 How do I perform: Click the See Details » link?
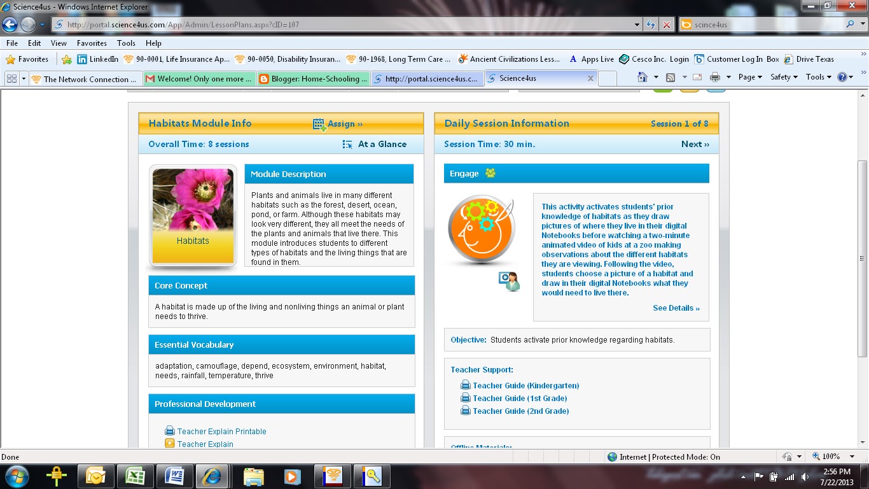click(x=676, y=308)
